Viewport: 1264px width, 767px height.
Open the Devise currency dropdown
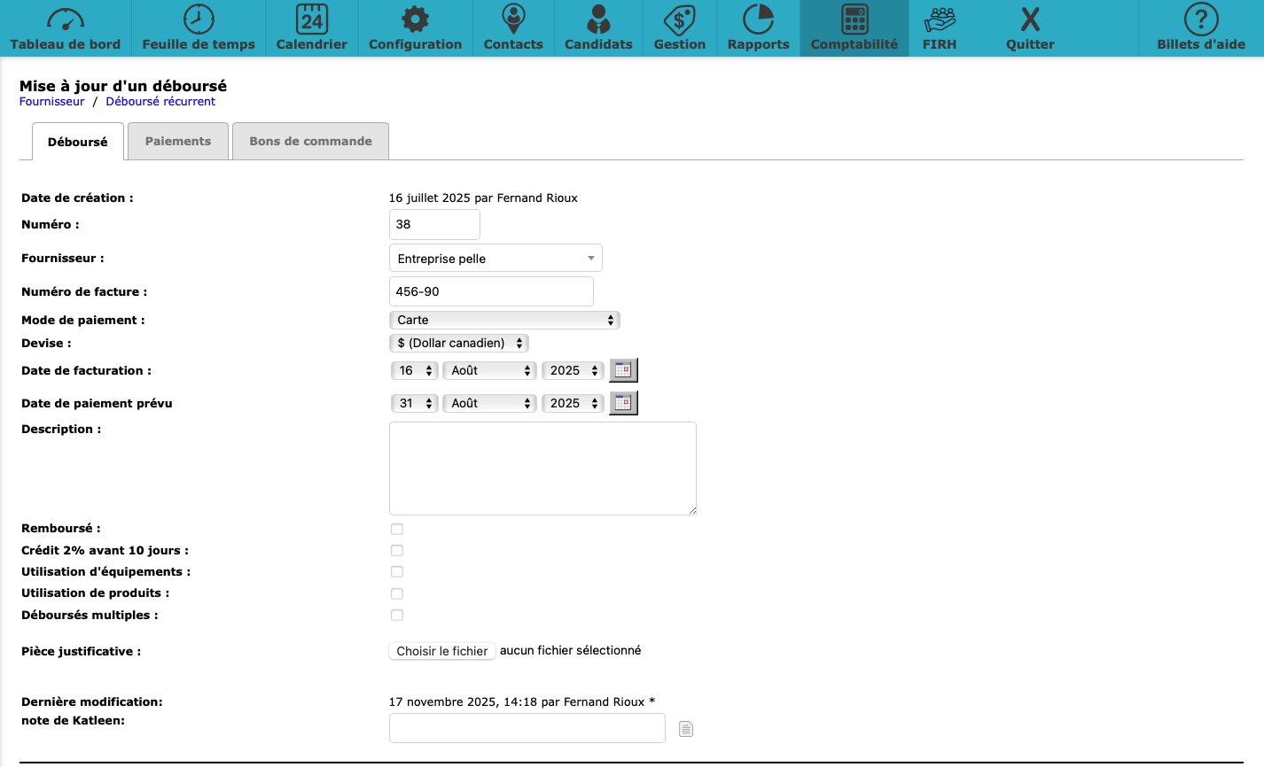[459, 343]
